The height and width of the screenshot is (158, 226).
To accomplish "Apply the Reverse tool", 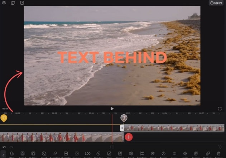I will point(163,154).
